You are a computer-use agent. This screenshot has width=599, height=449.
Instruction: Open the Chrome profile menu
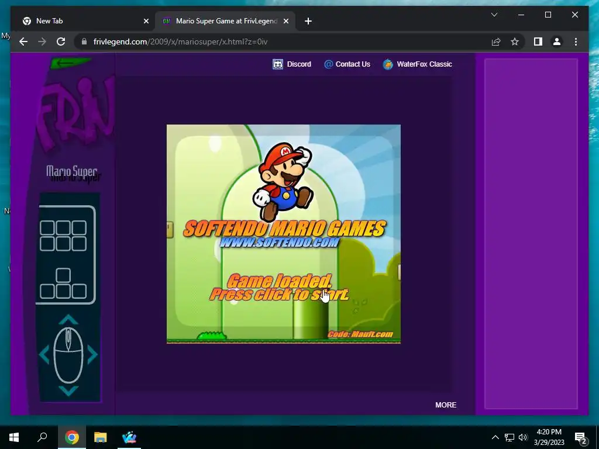557,42
